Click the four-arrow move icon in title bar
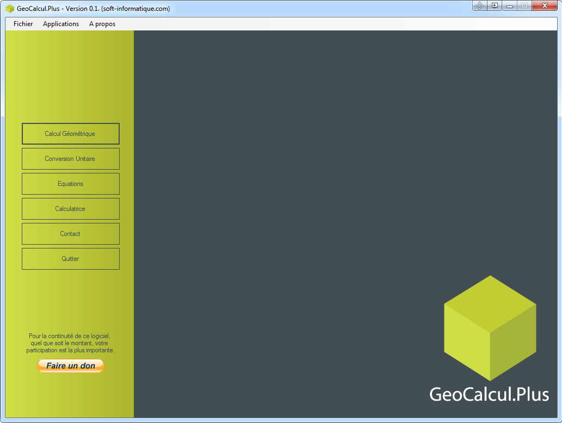 [479, 5]
